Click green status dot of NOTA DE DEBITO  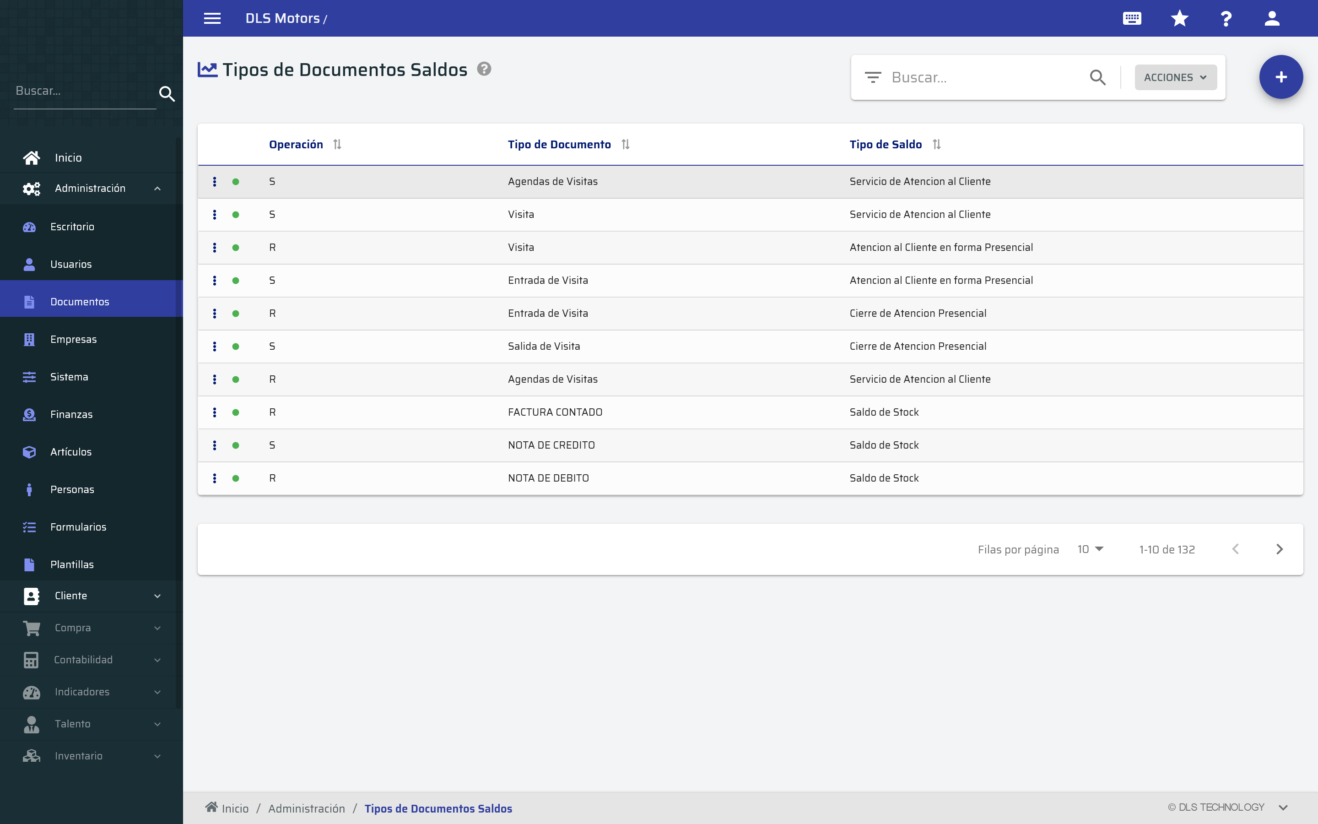pos(236,478)
